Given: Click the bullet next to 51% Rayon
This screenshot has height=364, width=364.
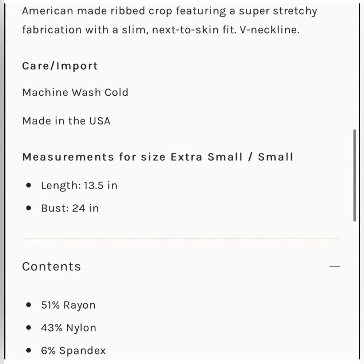Looking at the screenshot, I should click(28, 305).
